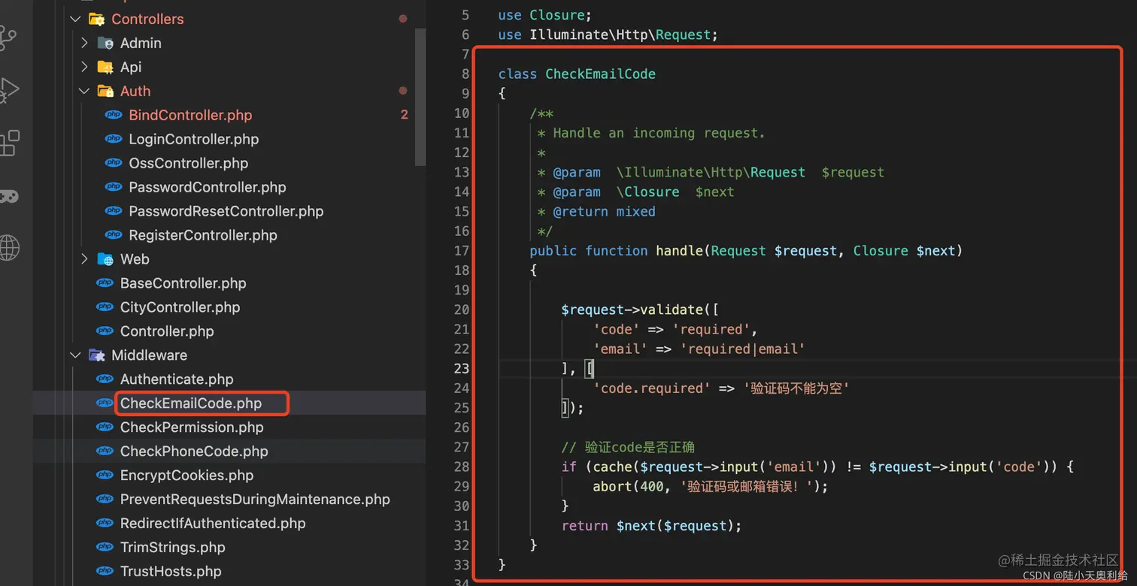Open BindController.php file
This screenshot has height=586, width=1137.
[x=190, y=115]
